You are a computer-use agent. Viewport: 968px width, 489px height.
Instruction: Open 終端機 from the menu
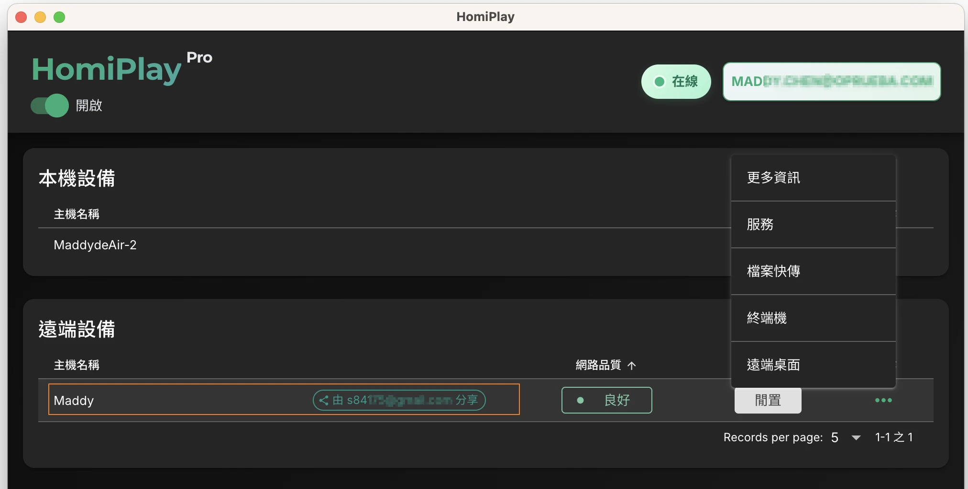(x=813, y=318)
